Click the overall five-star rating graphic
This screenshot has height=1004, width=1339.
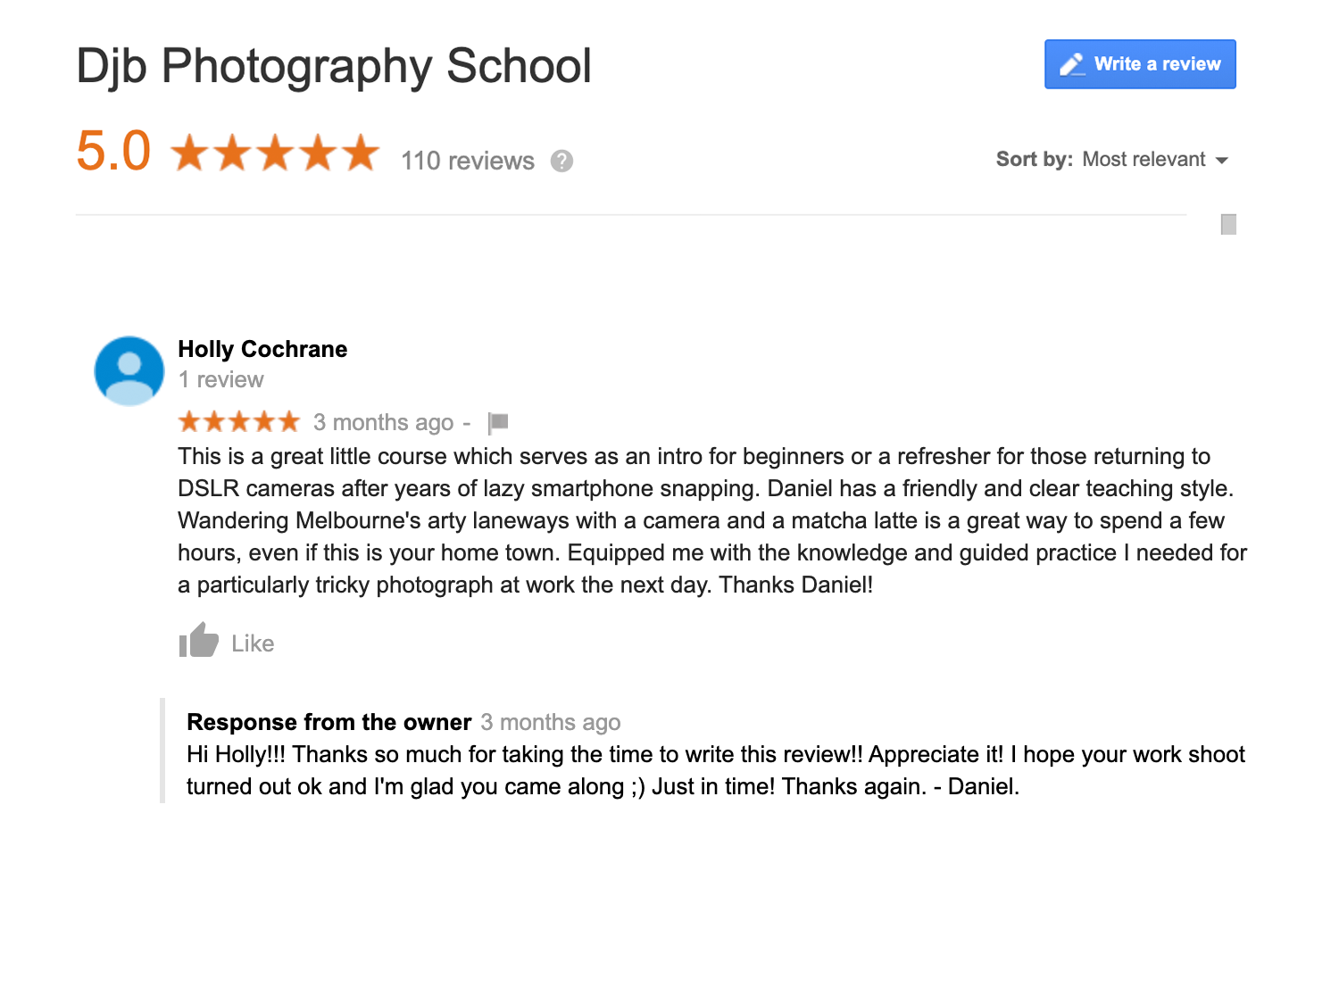click(275, 153)
